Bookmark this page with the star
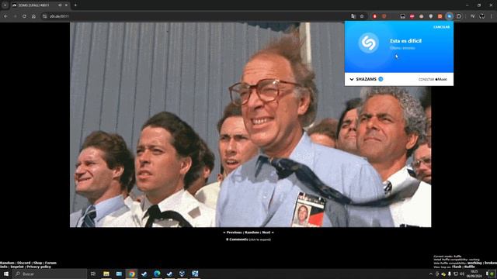This screenshot has width=497, height=279. 362,16
